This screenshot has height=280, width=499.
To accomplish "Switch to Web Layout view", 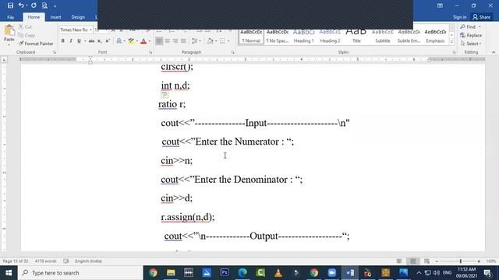I will coord(426,261).
